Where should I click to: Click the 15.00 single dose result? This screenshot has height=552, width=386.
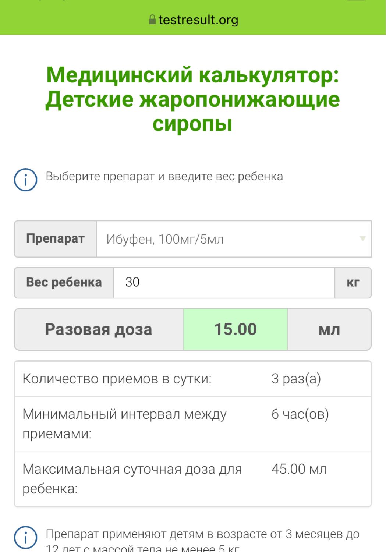[x=236, y=329]
